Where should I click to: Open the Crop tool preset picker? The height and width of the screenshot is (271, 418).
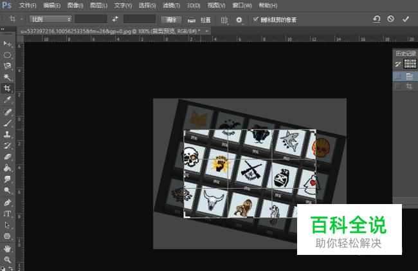click(15, 19)
